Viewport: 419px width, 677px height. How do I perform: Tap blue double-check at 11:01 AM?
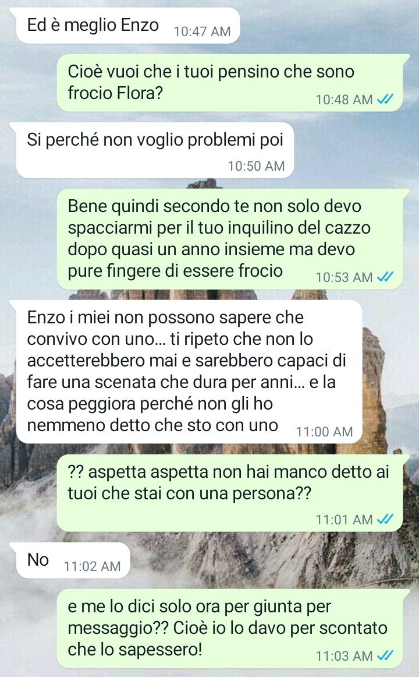point(385,519)
